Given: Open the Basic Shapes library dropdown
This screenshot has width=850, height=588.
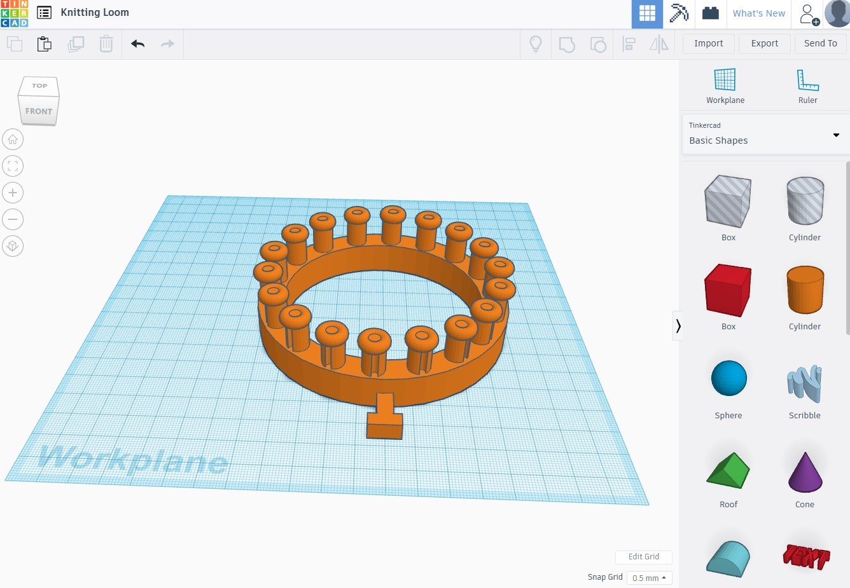Looking at the screenshot, I should (x=766, y=134).
